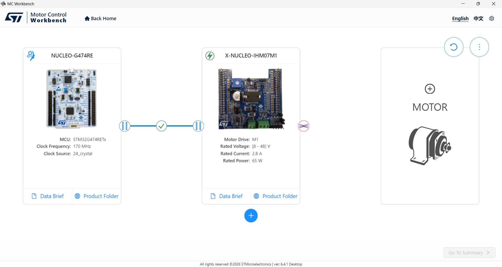
Task: Restore down the MC Workbench window
Action: click(x=478, y=4)
